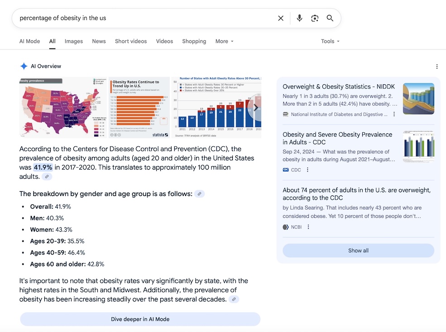Open three-dot menu beside CDC source

[307, 170]
